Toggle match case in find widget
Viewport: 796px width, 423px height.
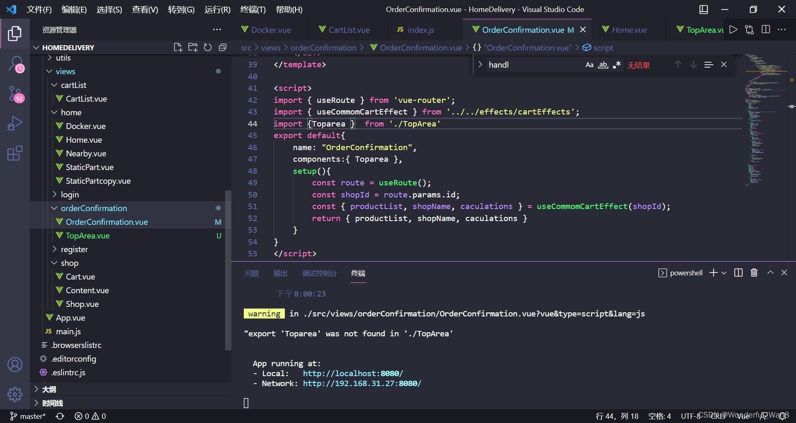point(589,65)
